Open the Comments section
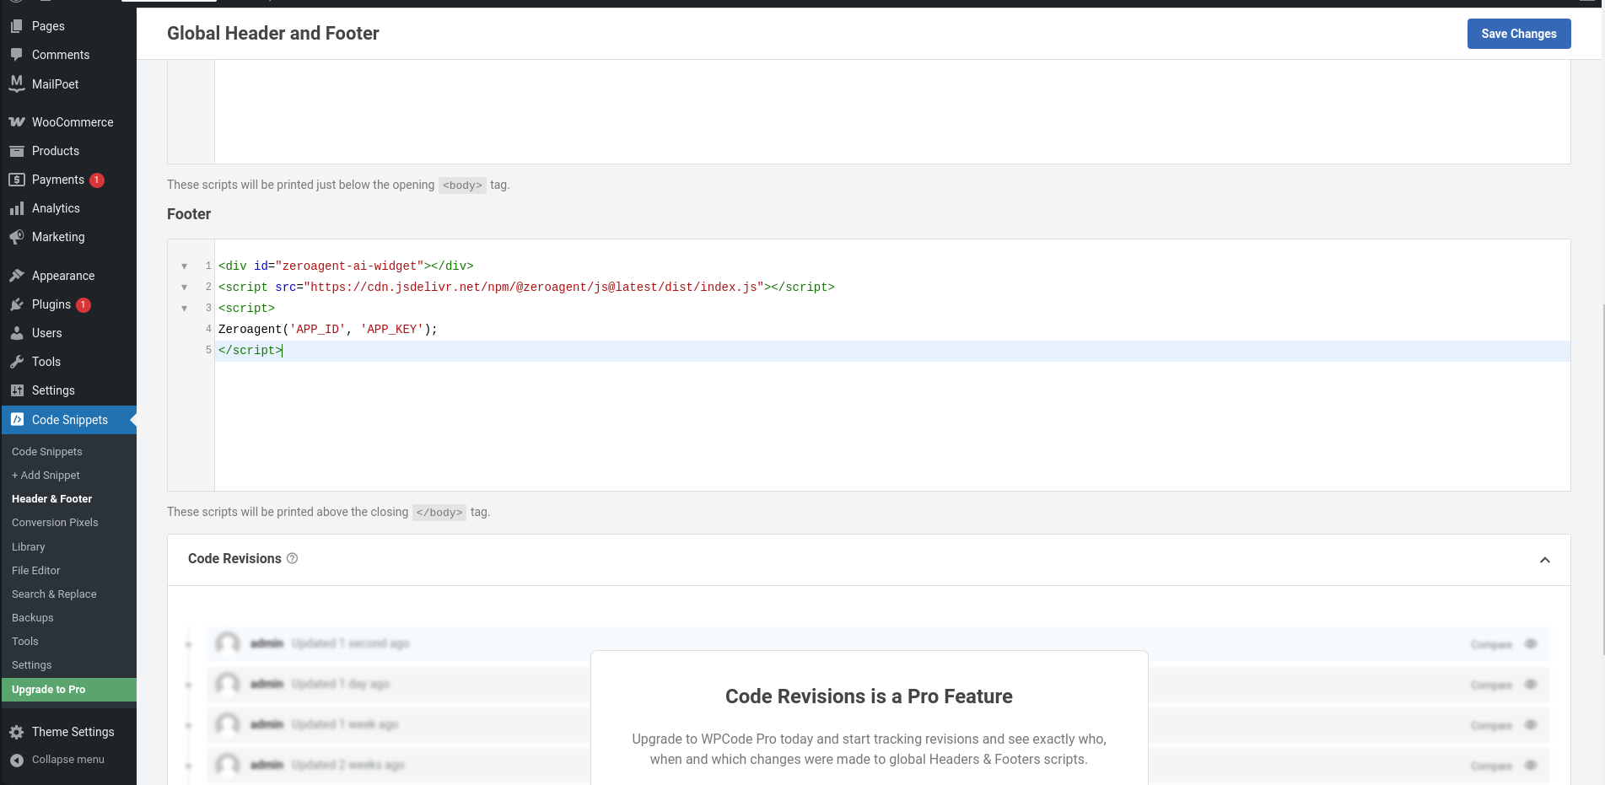The image size is (1605, 785). (60, 54)
